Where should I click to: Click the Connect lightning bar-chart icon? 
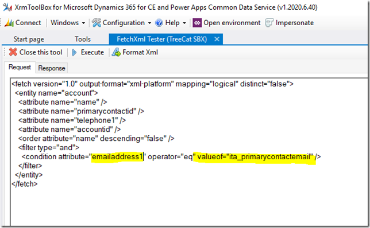pyautogui.click(x=9, y=23)
